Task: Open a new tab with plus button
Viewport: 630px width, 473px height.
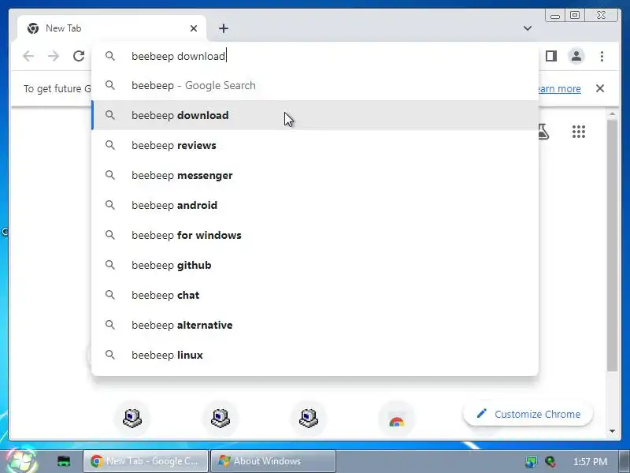Action: (x=224, y=28)
